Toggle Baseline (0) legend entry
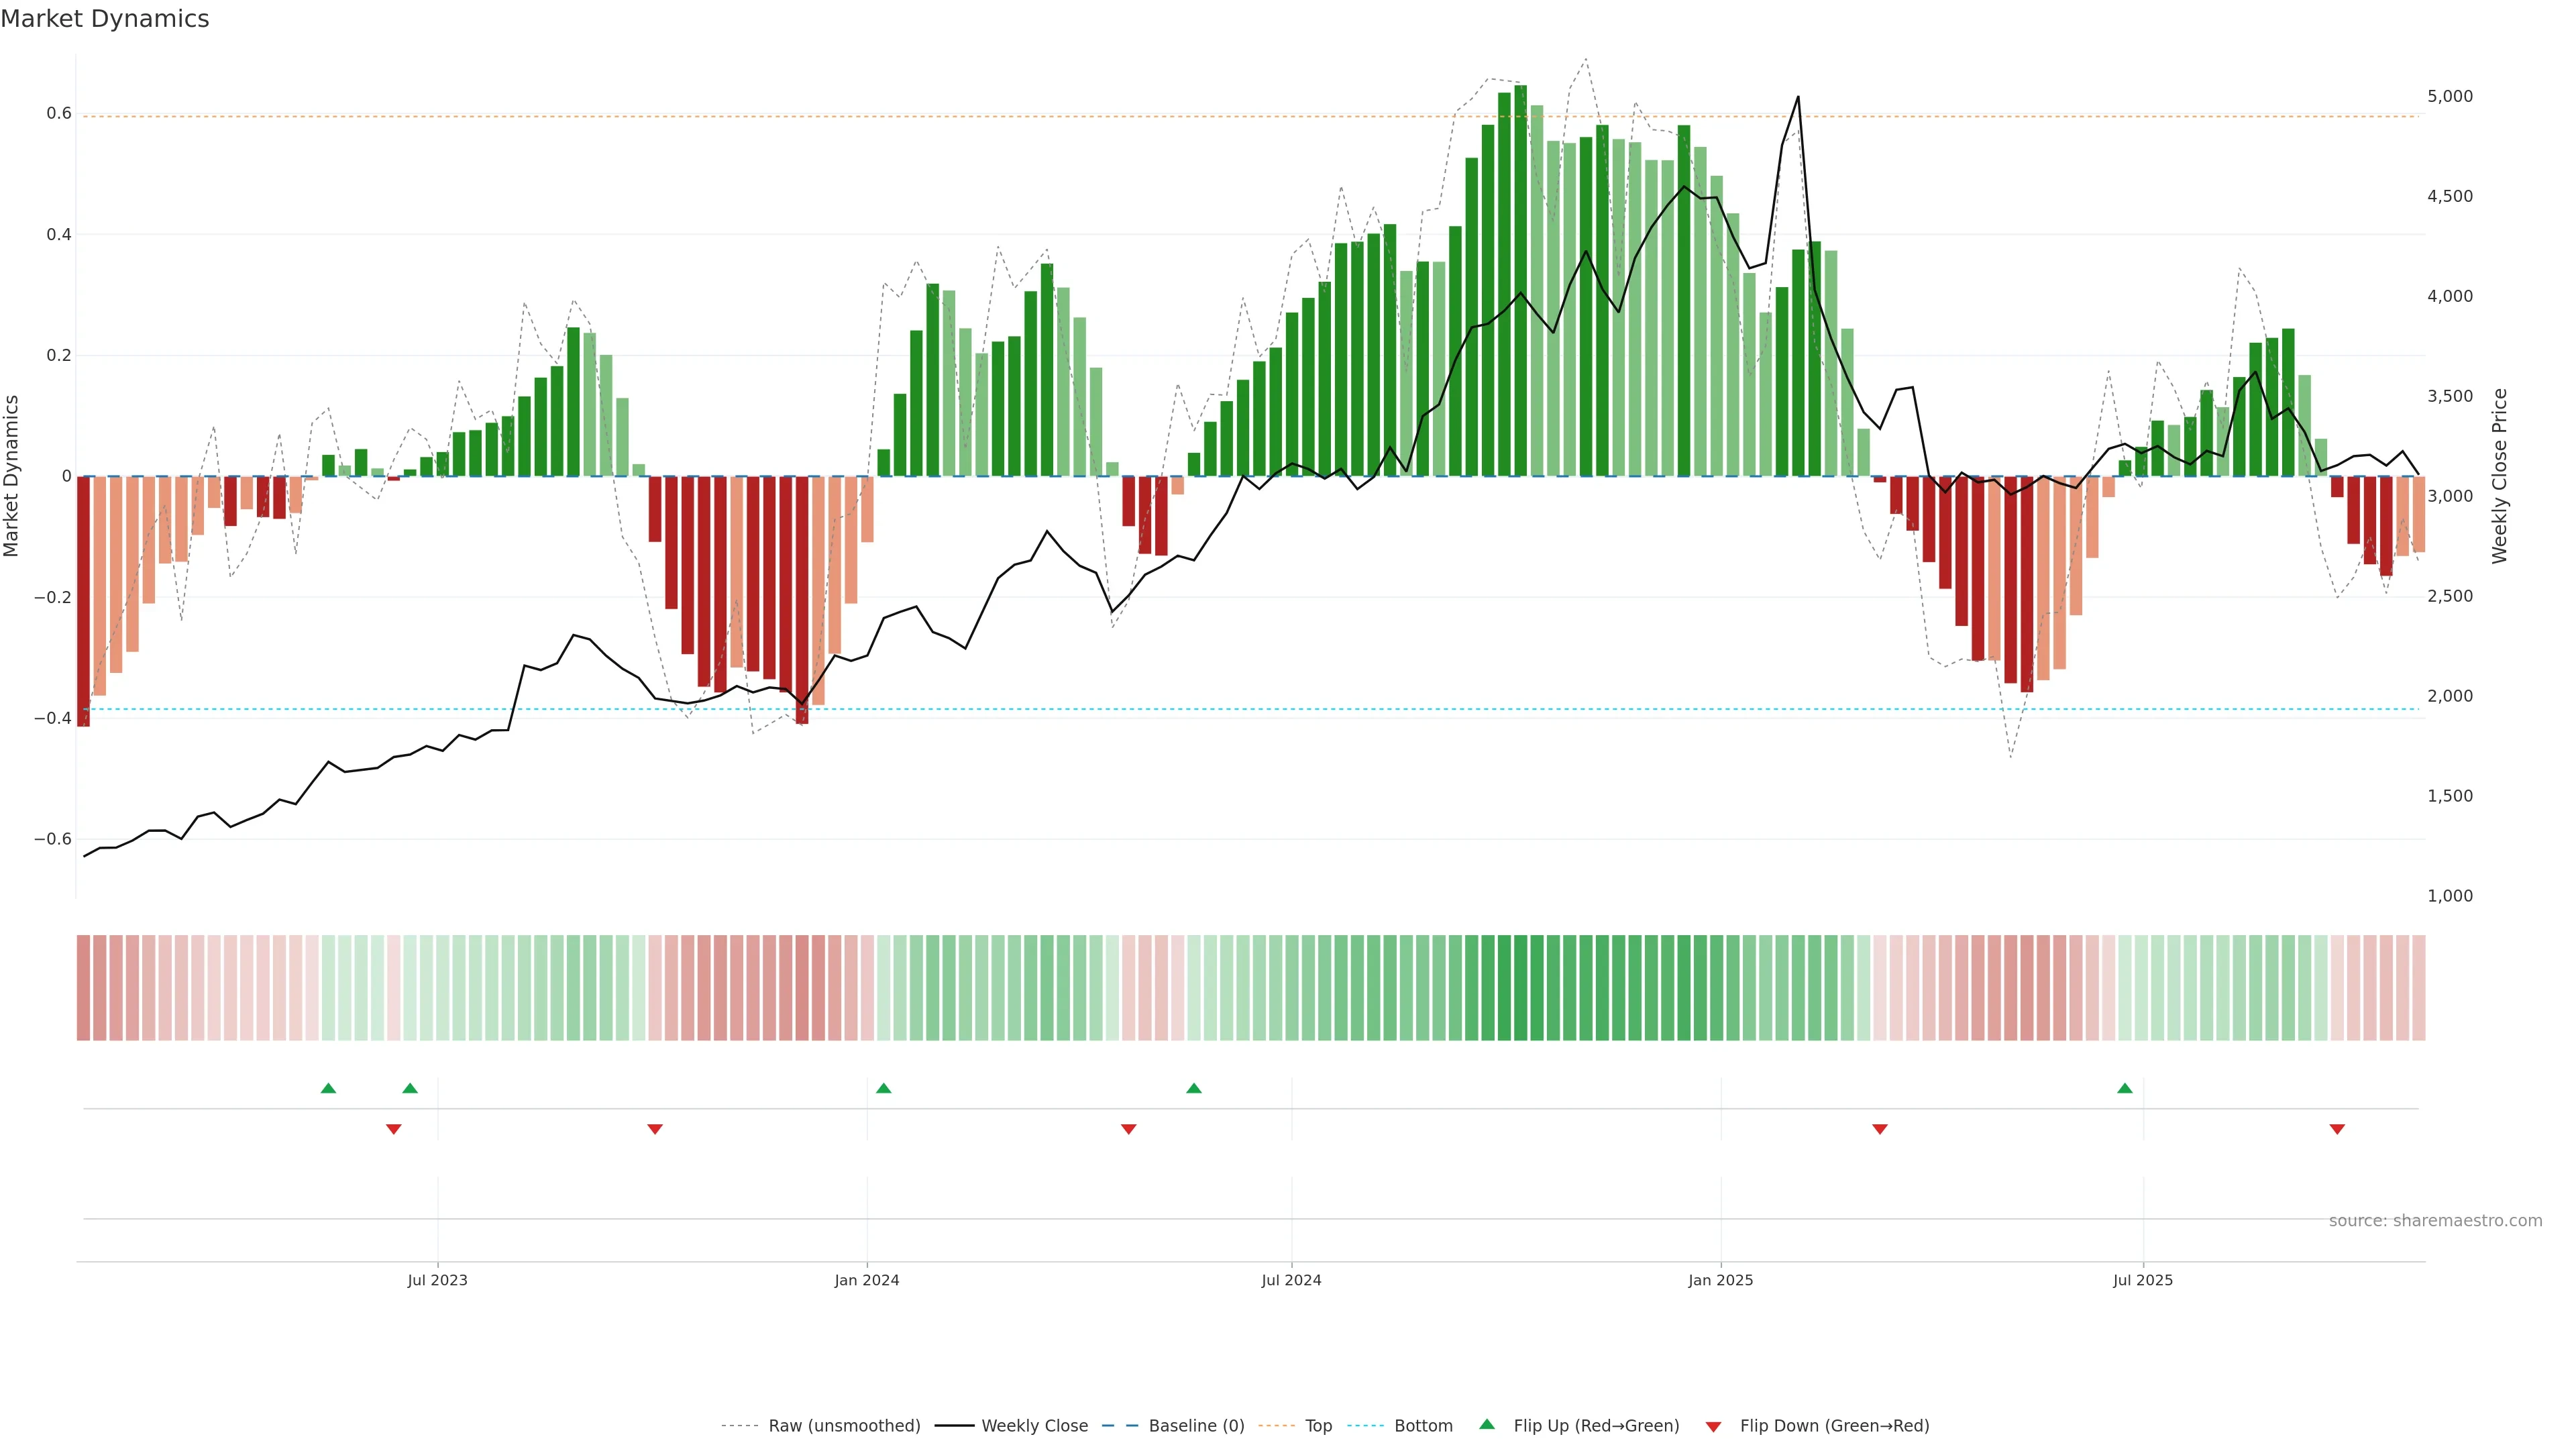 1196,1426
